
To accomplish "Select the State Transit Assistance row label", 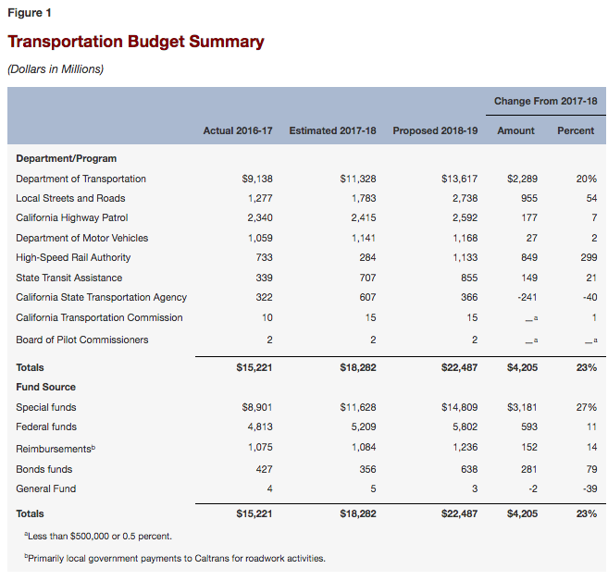I will (68, 278).
